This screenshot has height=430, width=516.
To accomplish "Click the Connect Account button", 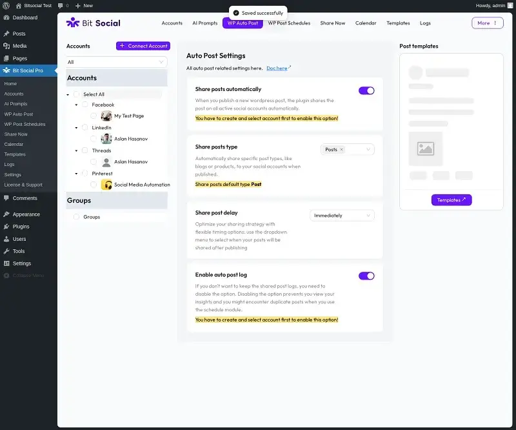I will [143, 46].
